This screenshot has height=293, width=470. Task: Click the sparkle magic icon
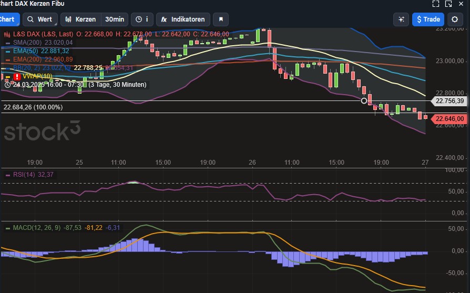click(401, 19)
